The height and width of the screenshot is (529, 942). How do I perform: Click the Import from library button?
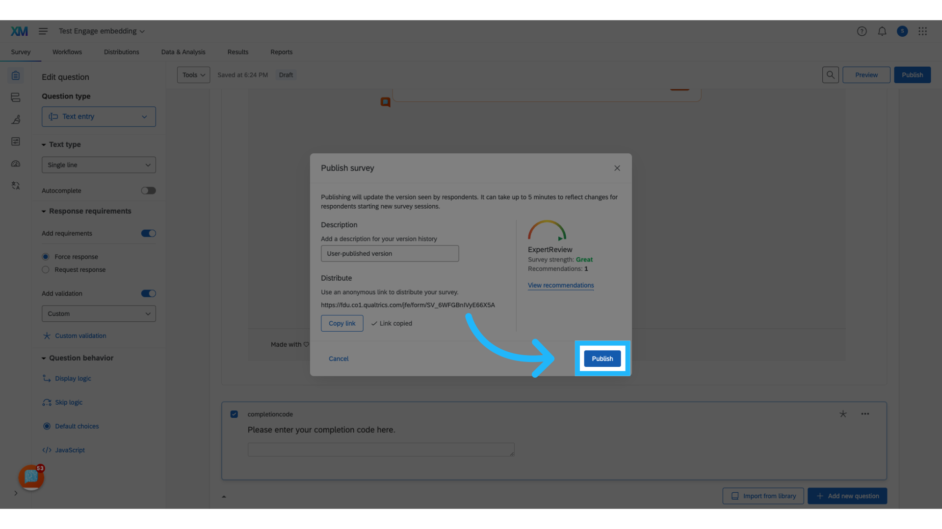tap(763, 496)
